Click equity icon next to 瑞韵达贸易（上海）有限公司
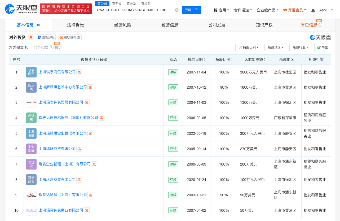 (90, 195)
